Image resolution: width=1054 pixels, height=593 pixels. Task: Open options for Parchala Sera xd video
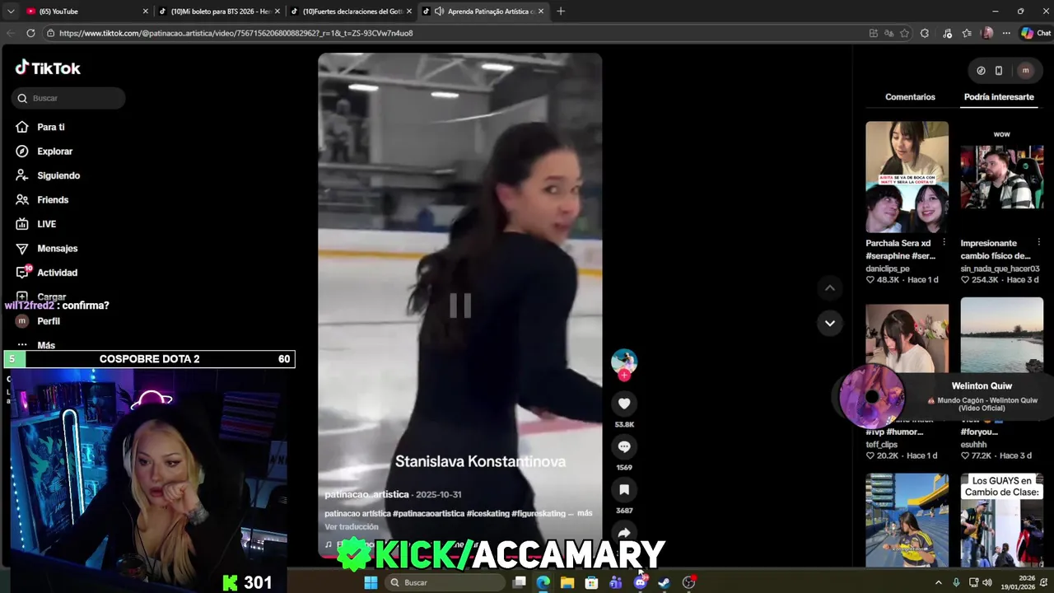(944, 243)
